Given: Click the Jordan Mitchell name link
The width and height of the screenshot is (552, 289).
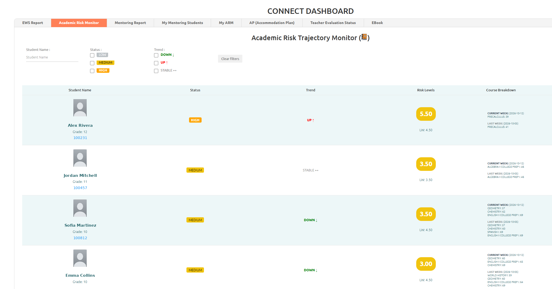Looking at the screenshot, I should click(80, 176).
